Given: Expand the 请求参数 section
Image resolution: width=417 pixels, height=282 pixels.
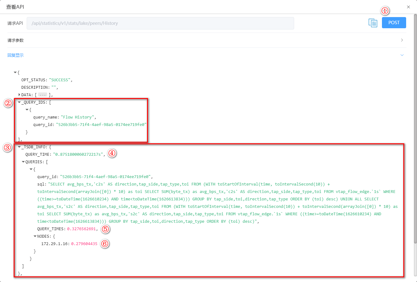Looking at the screenshot, I should pos(402,40).
